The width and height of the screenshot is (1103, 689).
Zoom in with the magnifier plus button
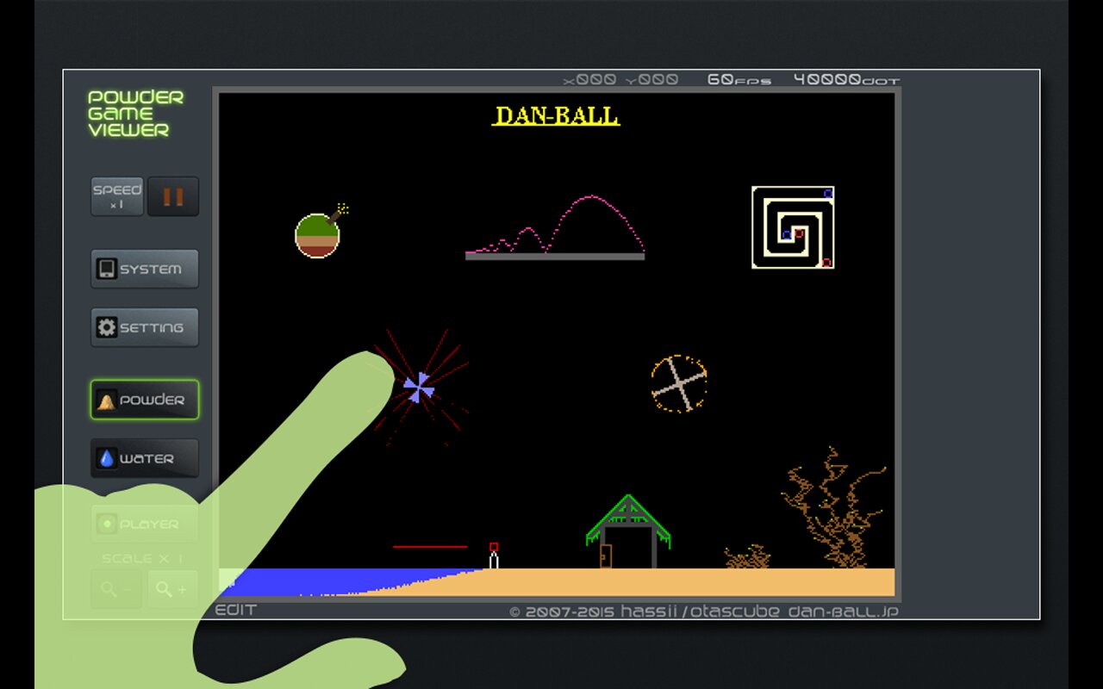pos(172,590)
